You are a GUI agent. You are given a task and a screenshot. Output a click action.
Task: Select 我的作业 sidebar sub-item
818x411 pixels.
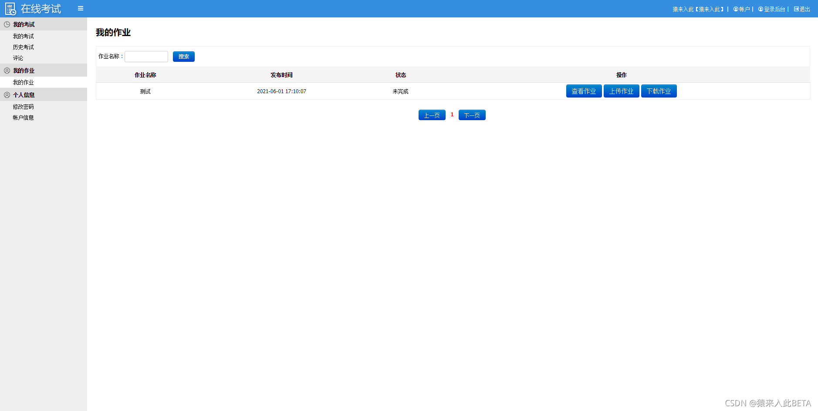pos(24,82)
